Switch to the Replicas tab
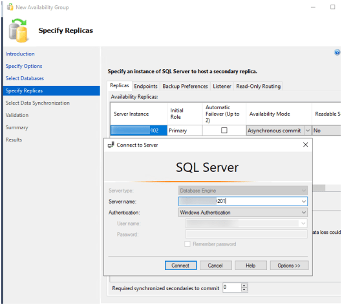This screenshot has height=305, width=342. tap(120, 86)
